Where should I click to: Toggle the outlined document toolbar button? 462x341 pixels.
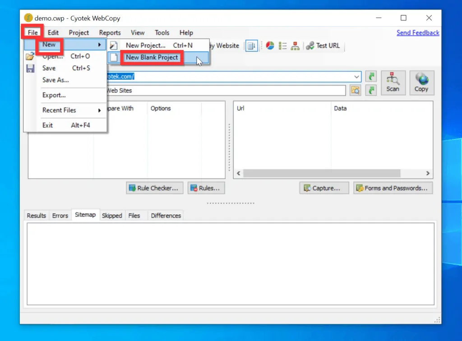tap(252, 46)
